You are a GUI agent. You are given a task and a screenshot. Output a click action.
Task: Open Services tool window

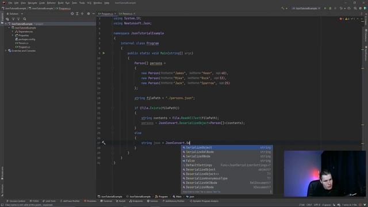tap(152, 201)
